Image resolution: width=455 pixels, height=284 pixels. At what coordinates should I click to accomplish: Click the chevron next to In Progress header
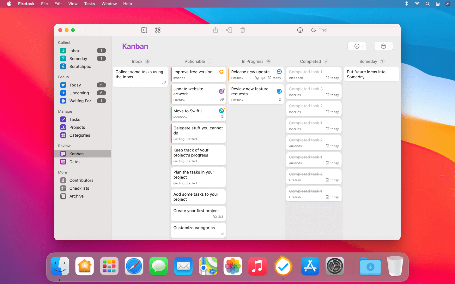268,61
